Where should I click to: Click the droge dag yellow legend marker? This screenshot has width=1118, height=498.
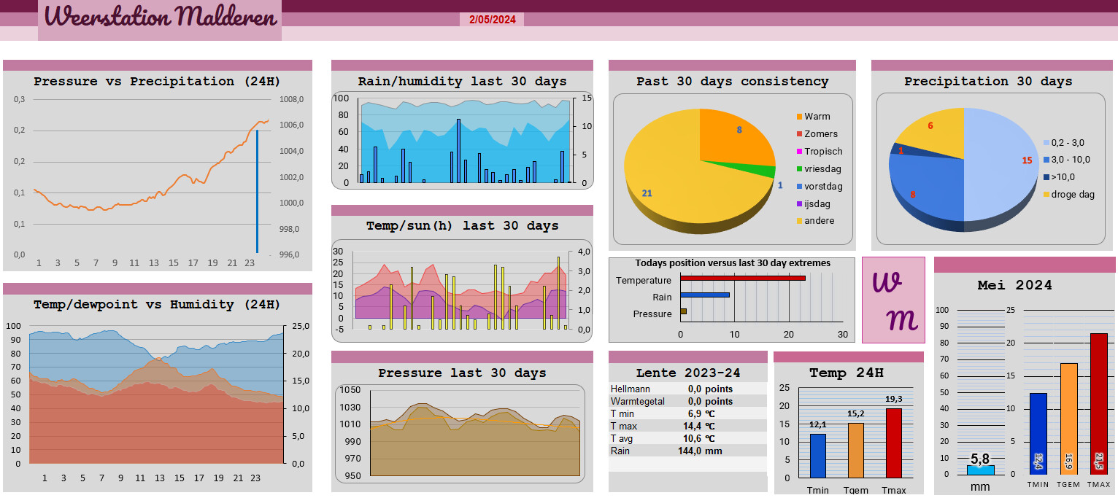[1046, 195]
